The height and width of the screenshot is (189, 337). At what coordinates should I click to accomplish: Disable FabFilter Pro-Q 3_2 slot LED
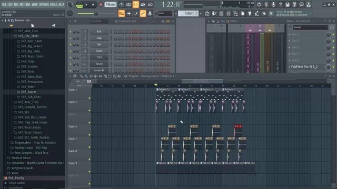[x=333, y=67]
